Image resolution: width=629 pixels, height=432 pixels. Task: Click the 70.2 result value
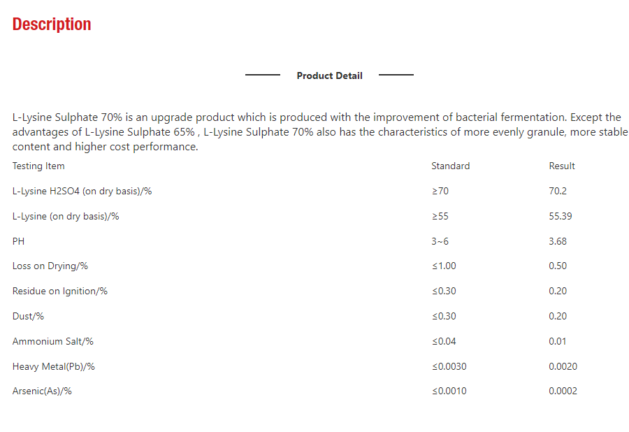(x=558, y=191)
